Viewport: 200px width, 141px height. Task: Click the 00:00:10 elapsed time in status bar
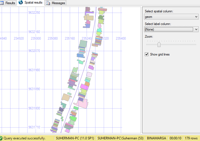pyautogui.click(x=175, y=138)
